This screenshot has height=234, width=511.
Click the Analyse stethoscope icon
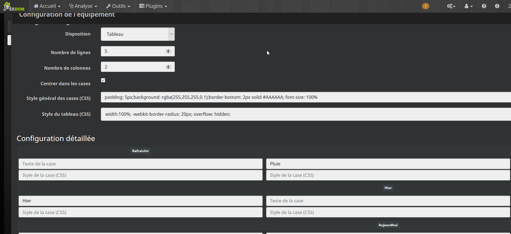tap(71, 6)
